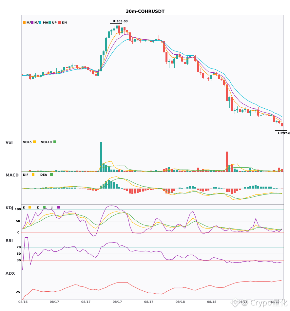This screenshot has width=290, height=311.
Task: Click the UP legend label
Action: coord(54,23)
